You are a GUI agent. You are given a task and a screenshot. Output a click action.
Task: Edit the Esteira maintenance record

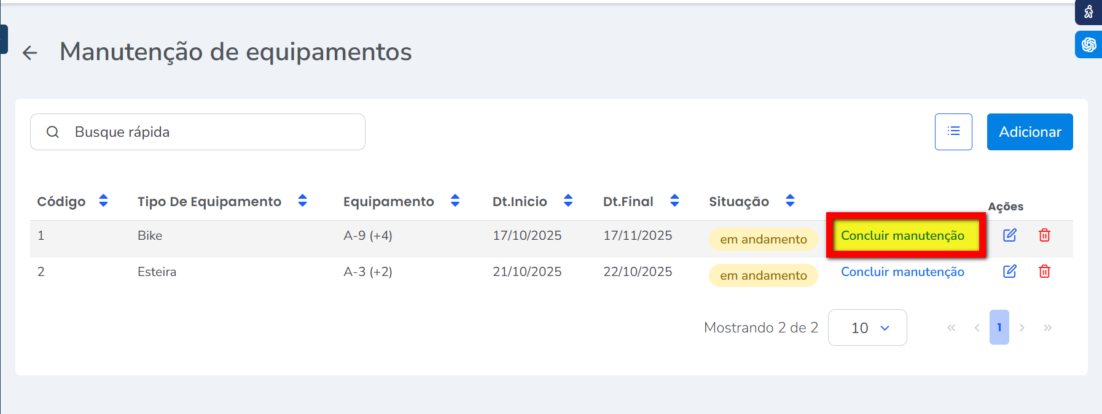click(x=1010, y=271)
